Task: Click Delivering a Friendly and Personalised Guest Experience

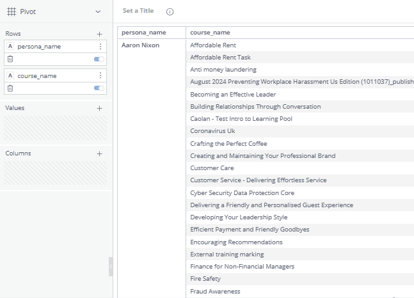Action: tap(300, 205)
